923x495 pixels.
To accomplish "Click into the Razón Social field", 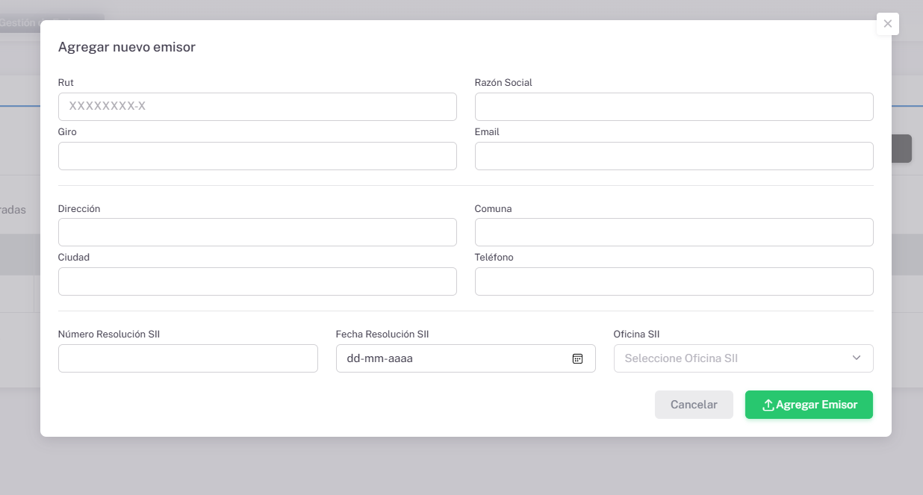I will pos(674,107).
